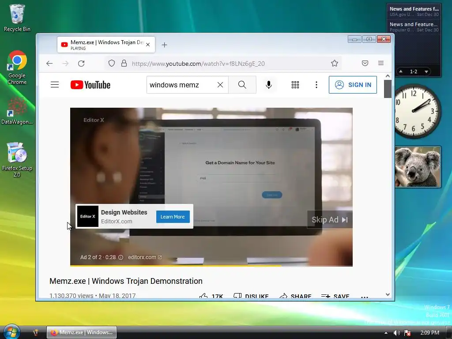Select the Memz.exe YouTube tab
Screen dimensions: 452x339
(x=106, y=45)
